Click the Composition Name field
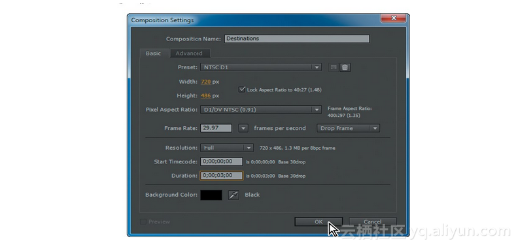The width and height of the screenshot is (518, 247). 297,39
